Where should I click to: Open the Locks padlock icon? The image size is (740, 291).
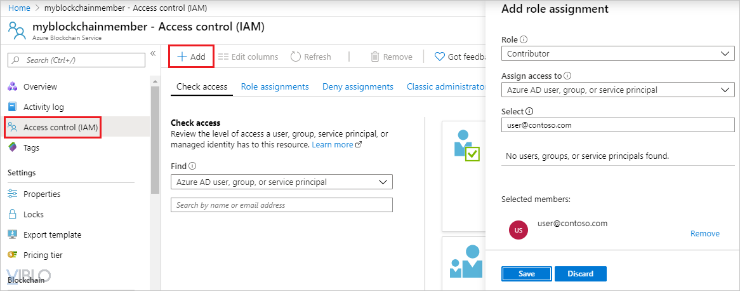tap(12, 214)
